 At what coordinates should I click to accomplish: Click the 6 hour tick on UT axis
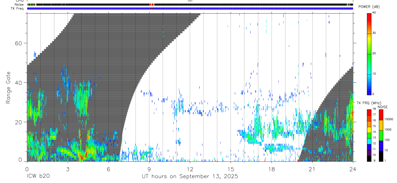[x=108, y=169]
